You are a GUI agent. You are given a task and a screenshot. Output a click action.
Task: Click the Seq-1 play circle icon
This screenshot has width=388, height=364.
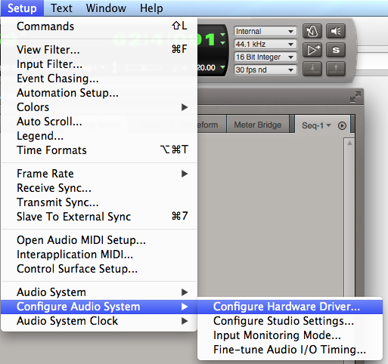coord(342,125)
